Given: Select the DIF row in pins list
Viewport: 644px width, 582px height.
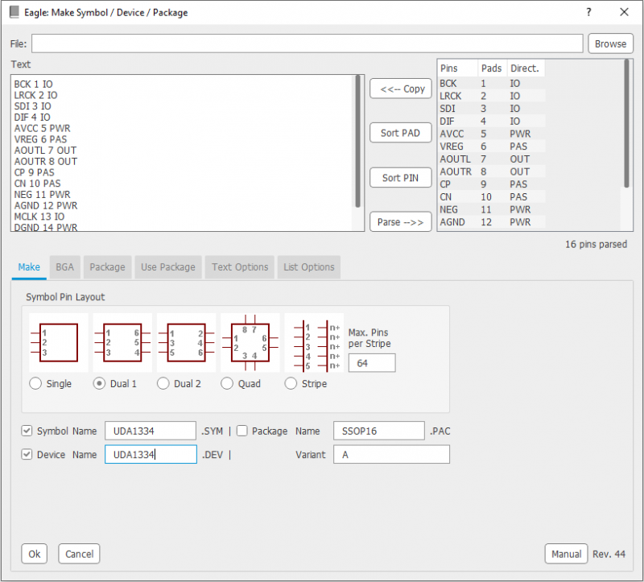Looking at the screenshot, I should pyautogui.click(x=491, y=122).
